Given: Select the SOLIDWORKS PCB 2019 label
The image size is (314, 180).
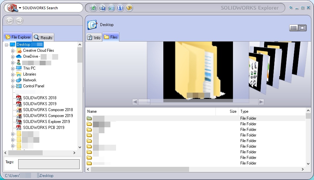Looking at the screenshot, I should click(44, 127).
